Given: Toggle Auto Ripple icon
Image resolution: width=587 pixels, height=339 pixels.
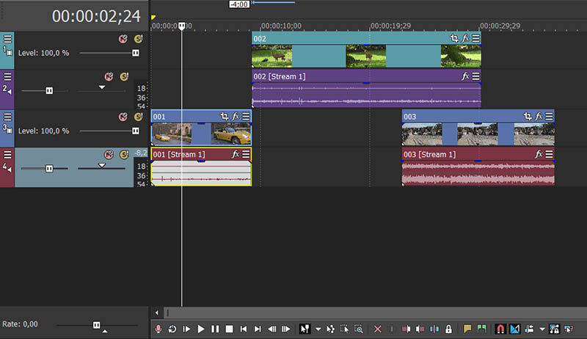Looking at the screenshot, I should pyautogui.click(x=529, y=329).
